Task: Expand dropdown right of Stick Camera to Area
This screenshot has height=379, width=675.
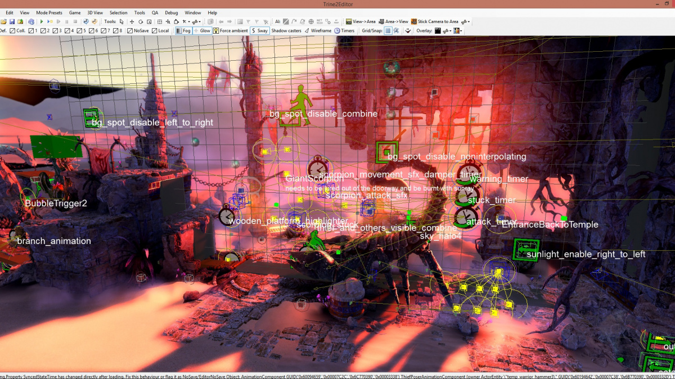Action: 469,22
